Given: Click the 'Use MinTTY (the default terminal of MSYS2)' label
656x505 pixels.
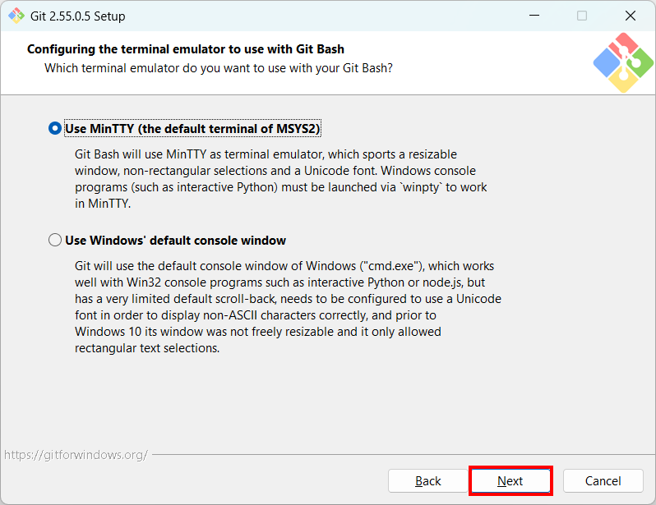Looking at the screenshot, I should click(x=192, y=128).
